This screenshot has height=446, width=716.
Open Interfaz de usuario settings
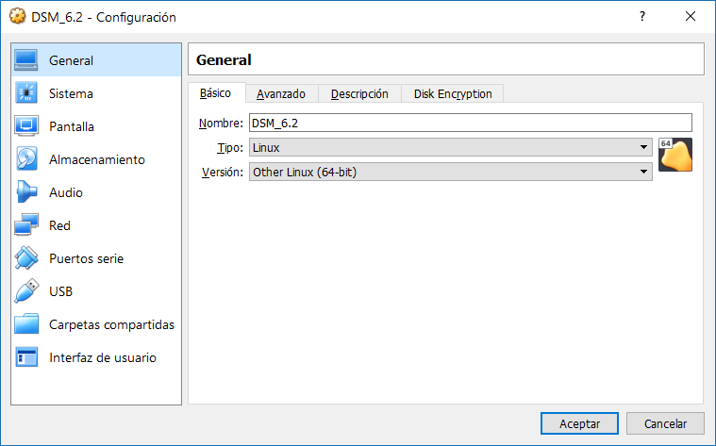(96, 357)
